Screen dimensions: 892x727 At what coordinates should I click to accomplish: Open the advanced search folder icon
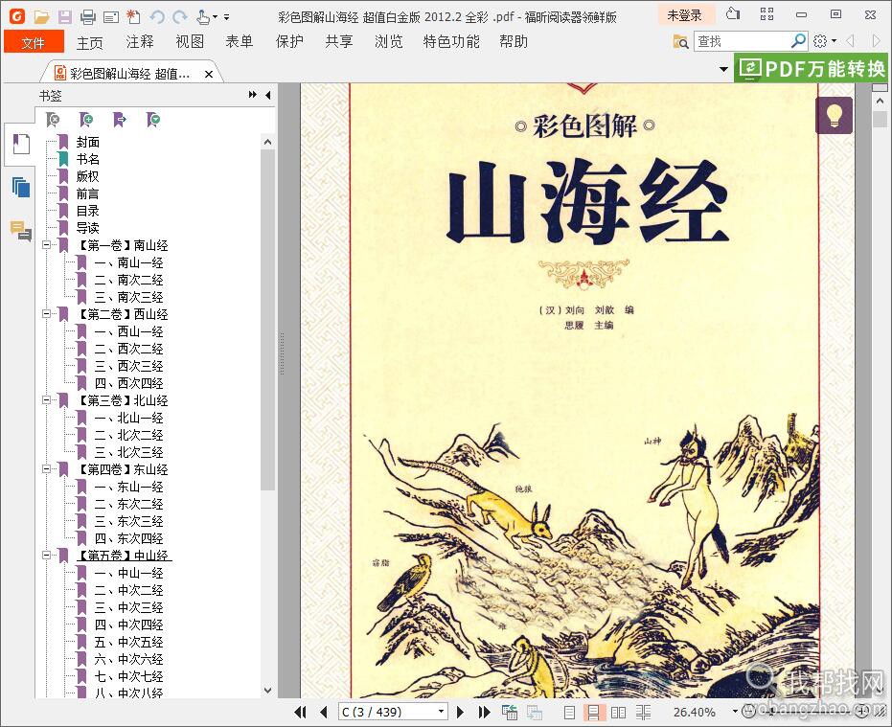click(681, 41)
